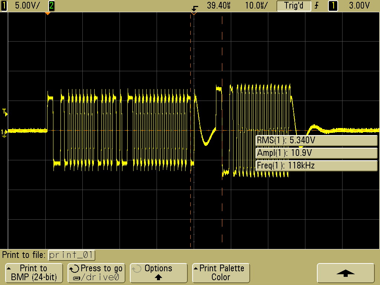Click the Channel 1 indicator in top bar
Screen dimensions: 380x285
pos(4,6)
